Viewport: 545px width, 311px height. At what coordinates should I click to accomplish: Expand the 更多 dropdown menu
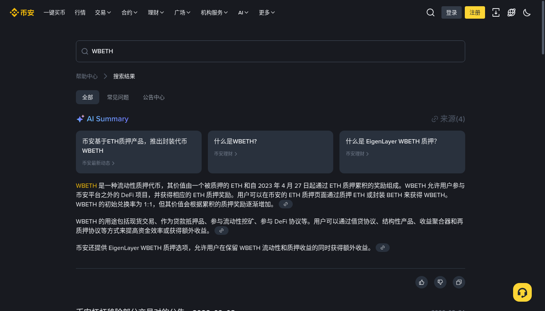(267, 12)
